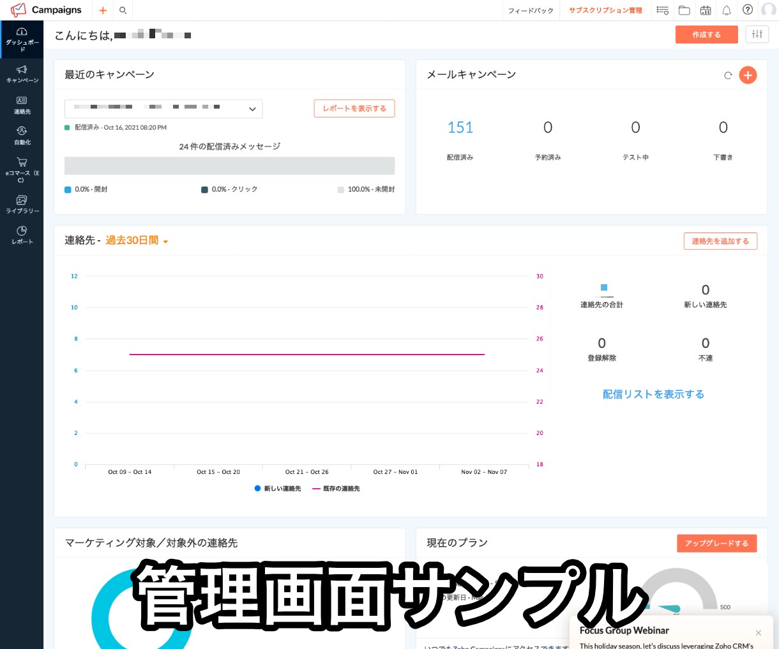Click the Zoho Campaigns logo
The image size is (779, 649).
click(46, 10)
